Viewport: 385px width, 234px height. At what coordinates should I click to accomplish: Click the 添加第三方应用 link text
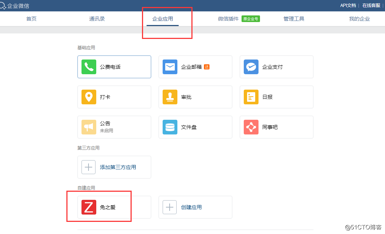point(118,167)
